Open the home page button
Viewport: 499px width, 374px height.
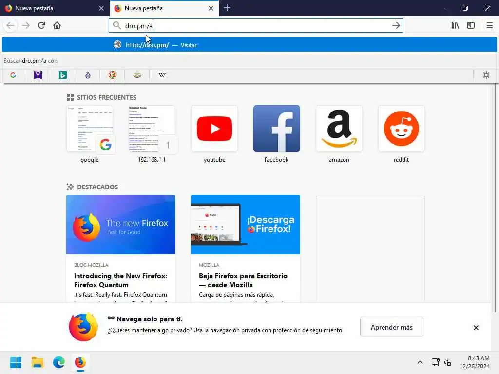(x=57, y=25)
